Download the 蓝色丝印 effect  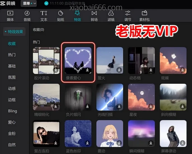click(x=87, y=143)
